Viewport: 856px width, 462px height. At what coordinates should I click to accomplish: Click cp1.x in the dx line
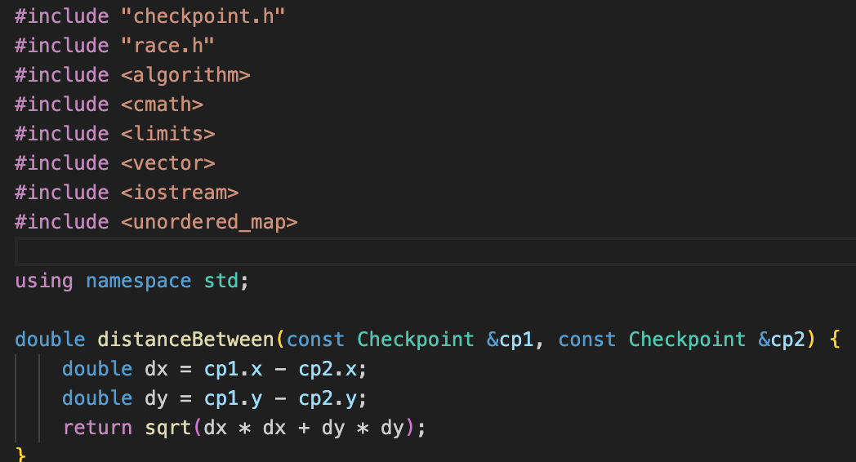[233, 369]
